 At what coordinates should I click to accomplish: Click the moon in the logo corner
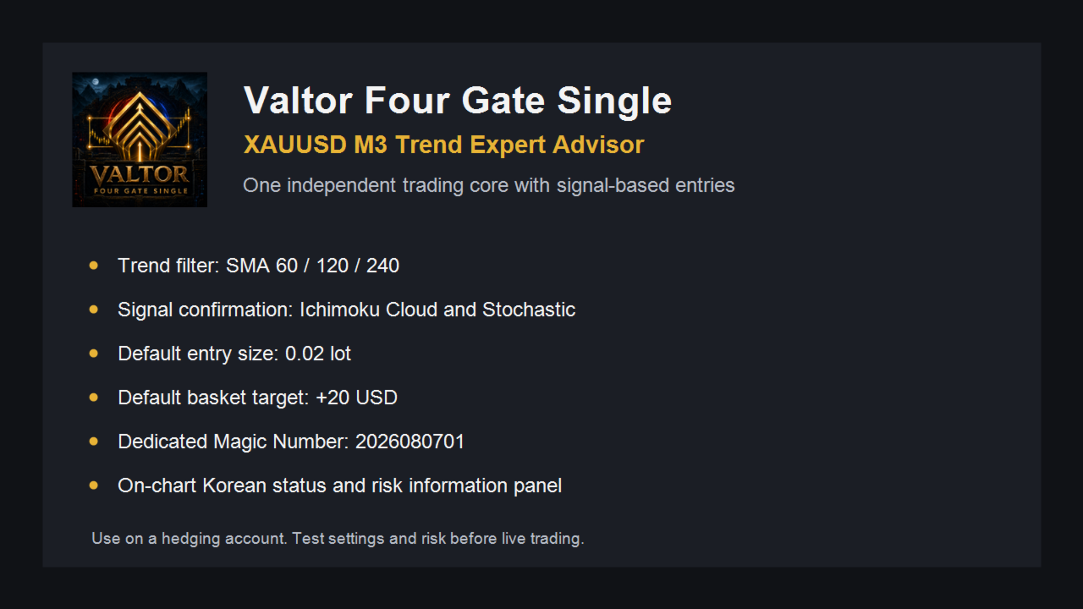coord(95,82)
